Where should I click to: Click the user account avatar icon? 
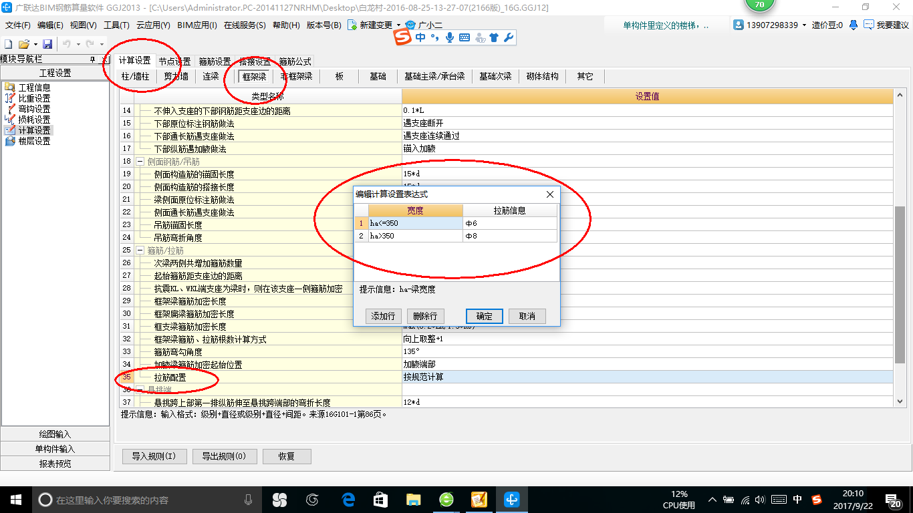(x=739, y=25)
